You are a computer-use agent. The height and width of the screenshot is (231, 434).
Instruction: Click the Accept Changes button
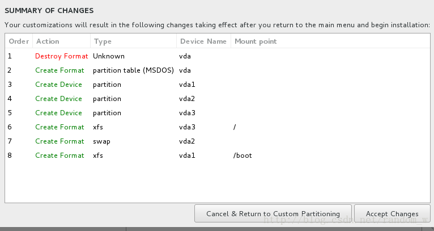(392, 213)
